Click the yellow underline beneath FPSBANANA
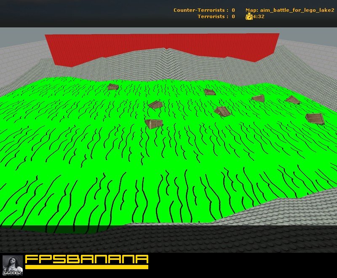The image size is (337, 278). [87, 267]
